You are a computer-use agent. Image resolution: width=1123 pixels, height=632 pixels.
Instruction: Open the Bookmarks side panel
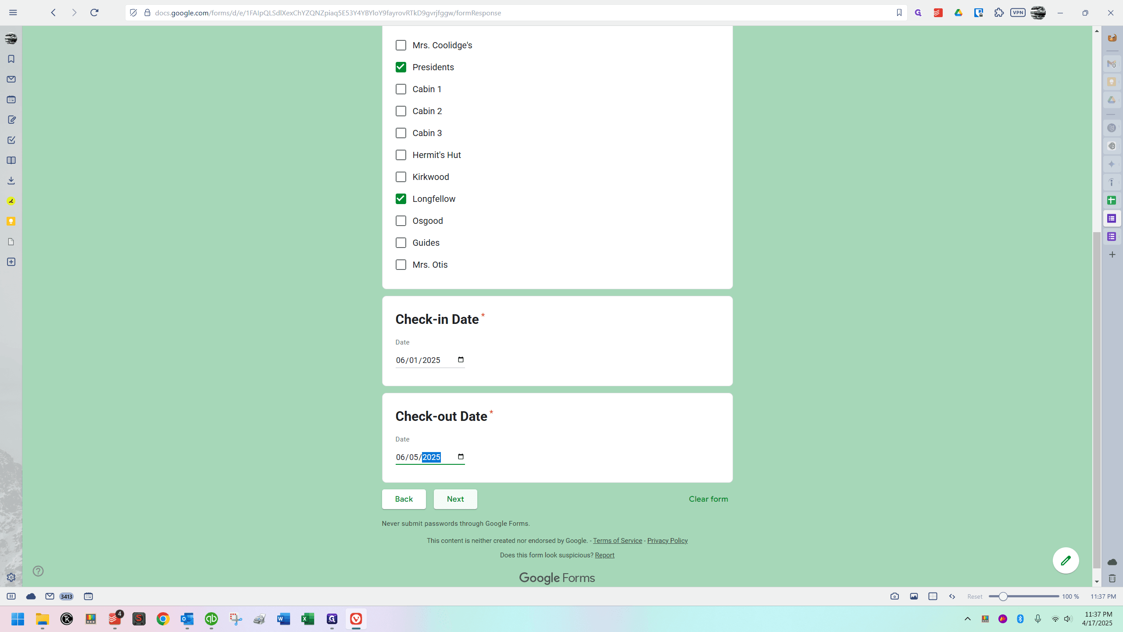click(11, 59)
